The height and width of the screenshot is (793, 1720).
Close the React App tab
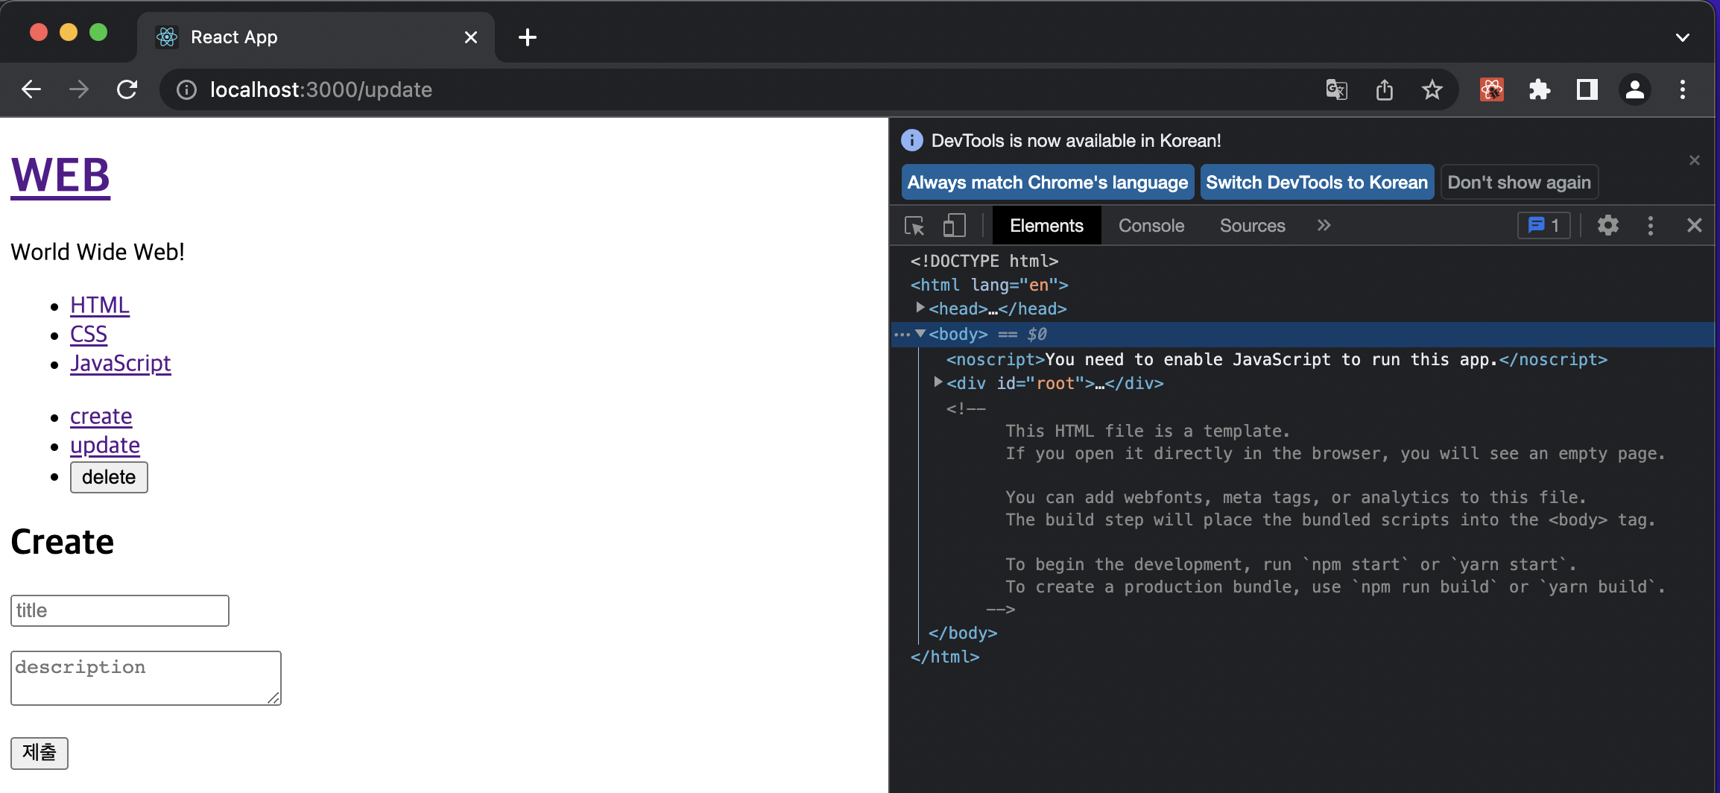(x=471, y=37)
